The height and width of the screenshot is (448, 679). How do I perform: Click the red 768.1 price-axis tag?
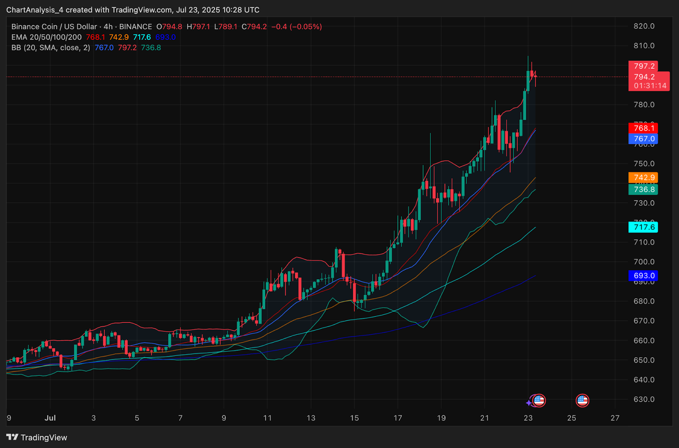(643, 128)
